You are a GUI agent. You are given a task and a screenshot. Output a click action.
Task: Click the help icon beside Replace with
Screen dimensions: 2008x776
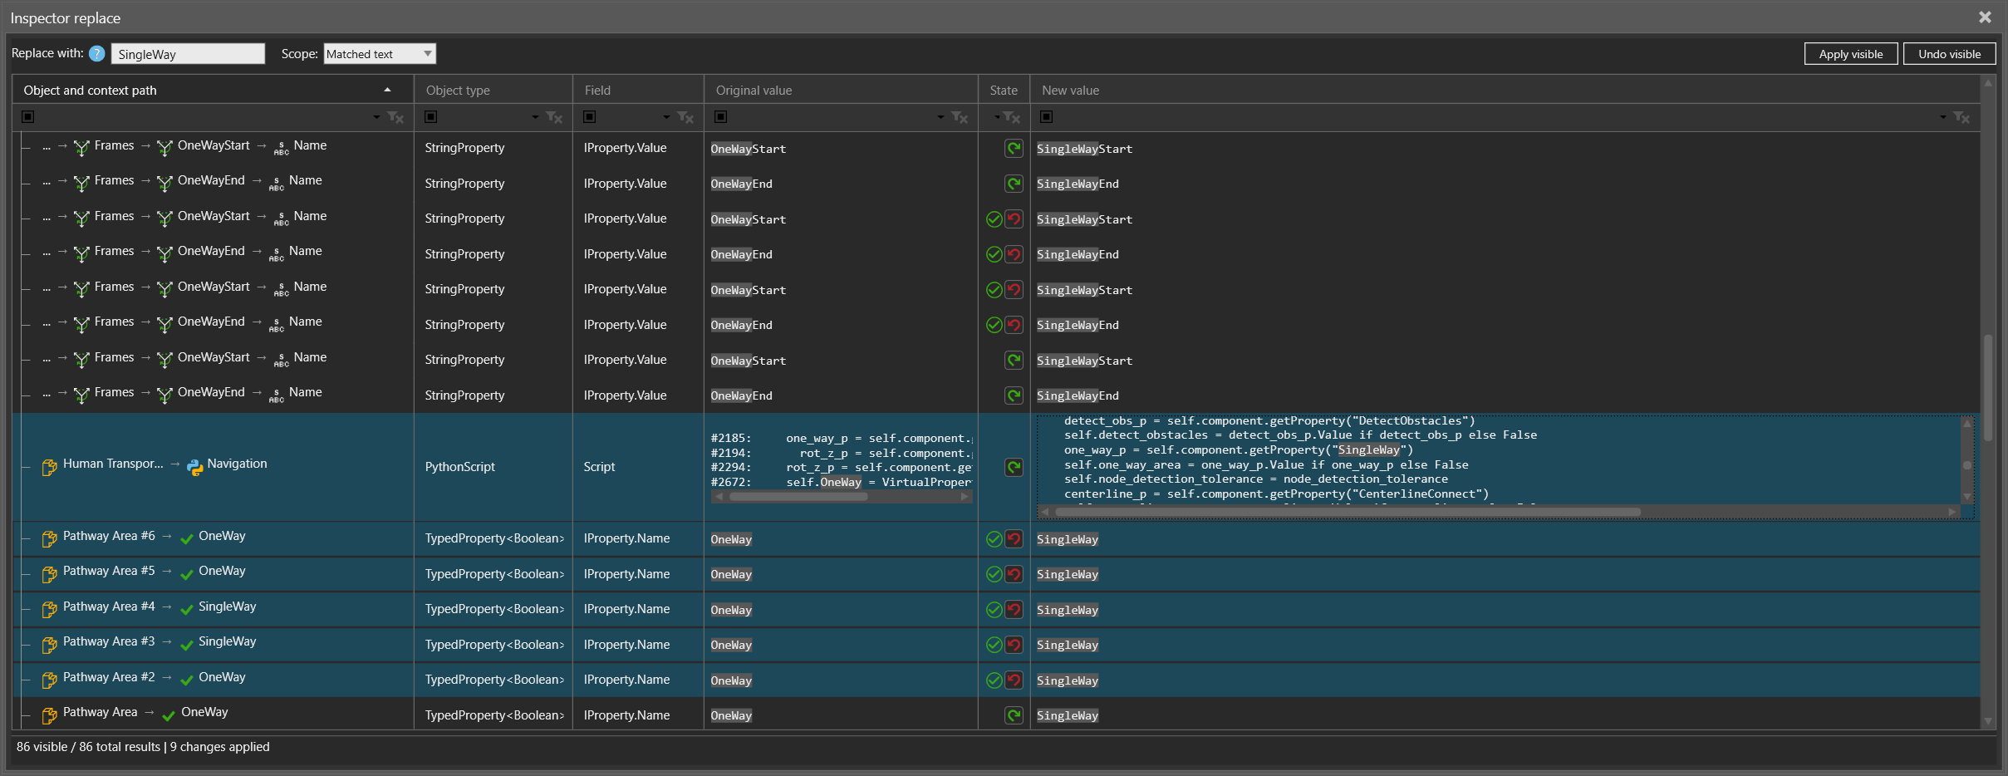97,54
